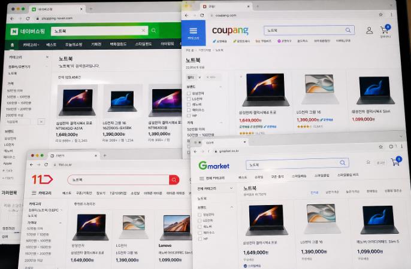Click the Coupang search magnifier icon

coord(348,30)
